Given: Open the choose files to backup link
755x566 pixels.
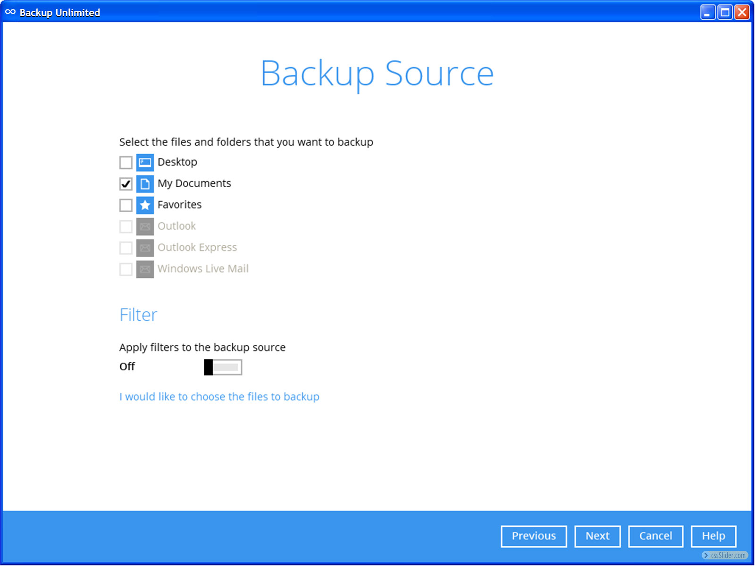Looking at the screenshot, I should (x=219, y=397).
